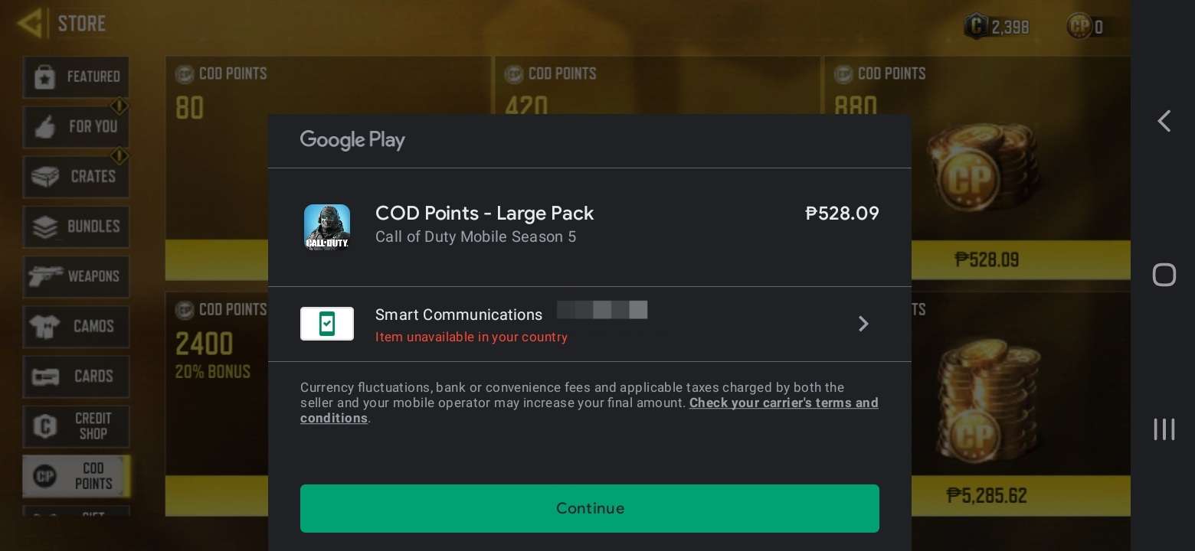The height and width of the screenshot is (551, 1195).
Task: Open the For You tab
Action: pos(76,126)
